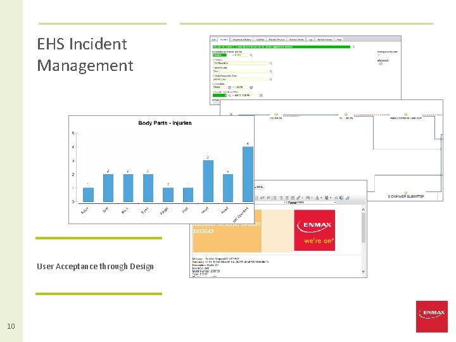Click the scroll-up arrow in the email preview
This screenshot has height=342, width=456.
point(364,210)
